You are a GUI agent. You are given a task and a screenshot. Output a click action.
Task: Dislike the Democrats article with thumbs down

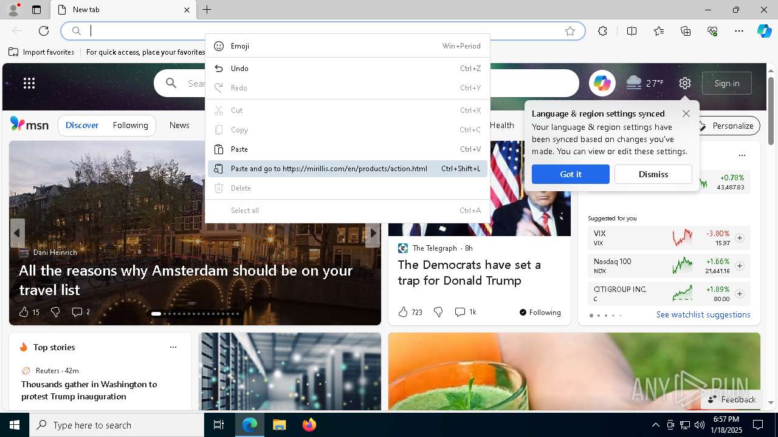438,312
